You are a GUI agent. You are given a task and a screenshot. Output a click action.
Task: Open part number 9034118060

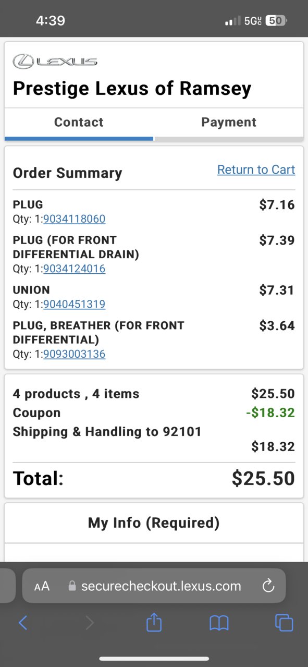[x=75, y=219]
